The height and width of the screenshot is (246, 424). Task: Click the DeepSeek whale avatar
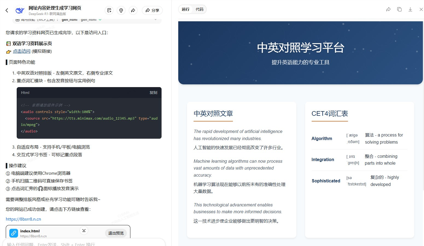[20, 10]
